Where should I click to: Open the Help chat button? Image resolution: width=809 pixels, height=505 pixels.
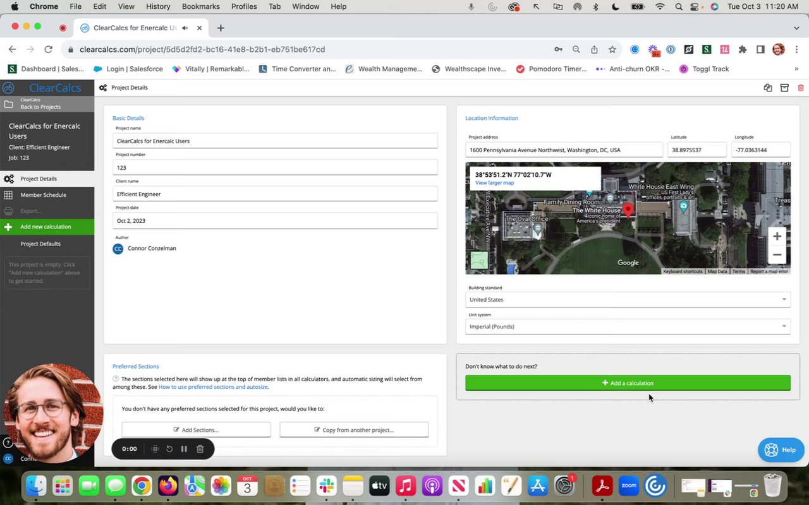(x=781, y=450)
